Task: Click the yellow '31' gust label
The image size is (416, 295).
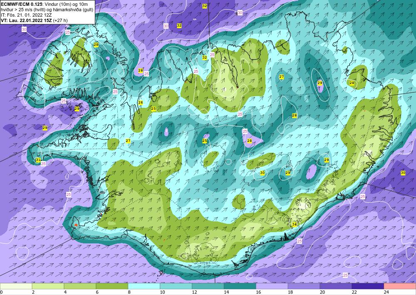Action: coord(38,160)
